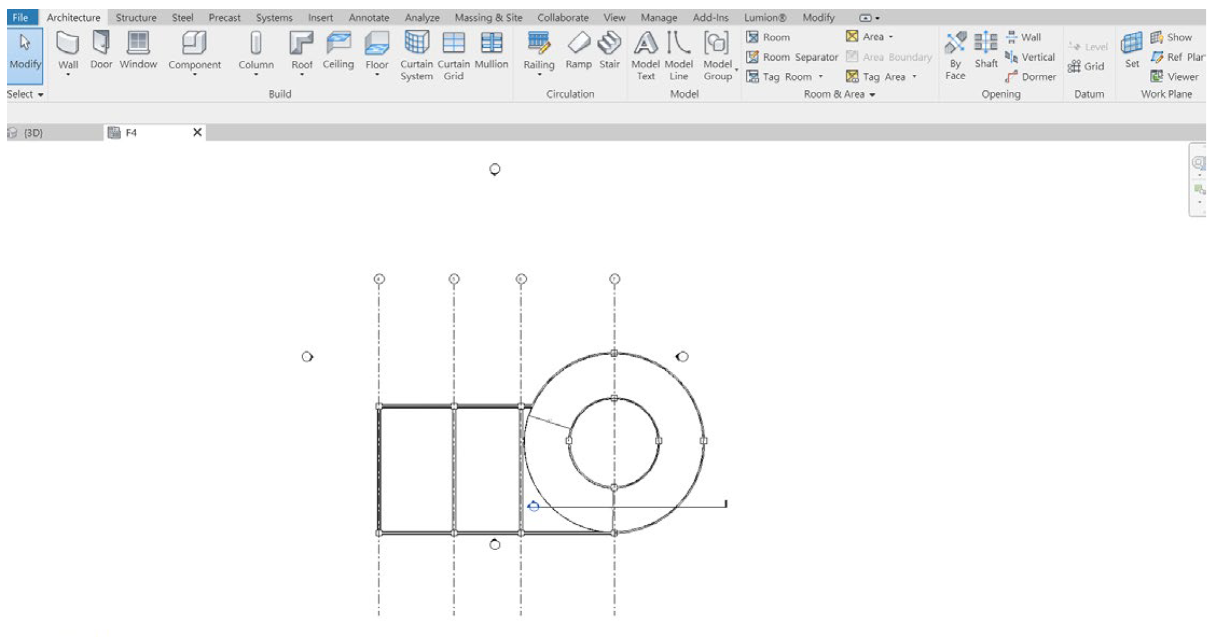Select the Stair tool
This screenshot has height=637, width=1216.
click(609, 44)
